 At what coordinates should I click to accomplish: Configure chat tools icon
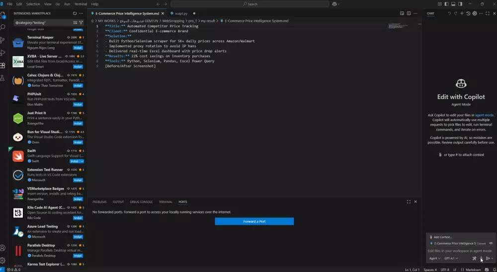(x=474, y=259)
